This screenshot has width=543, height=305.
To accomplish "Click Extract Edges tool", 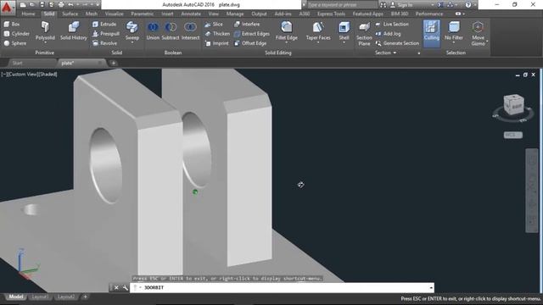I will click(252, 34).
